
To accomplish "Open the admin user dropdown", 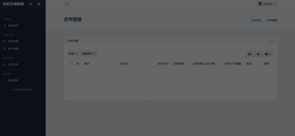I will pos(267,4).
